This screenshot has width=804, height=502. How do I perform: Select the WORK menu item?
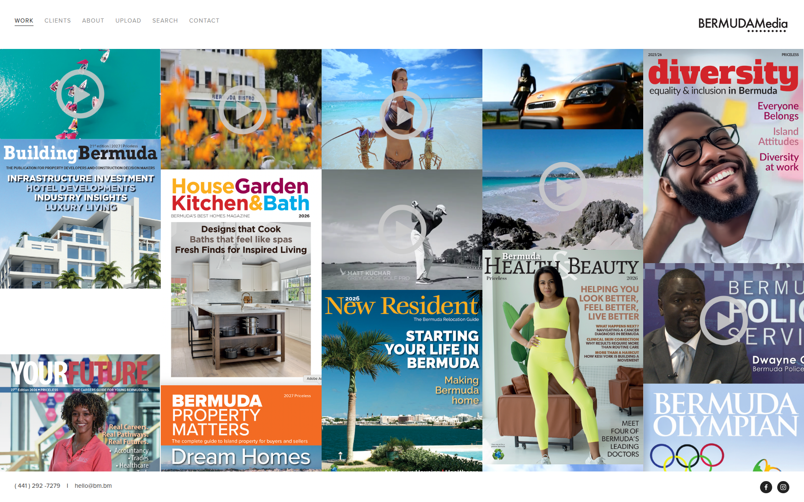[24, 20]
